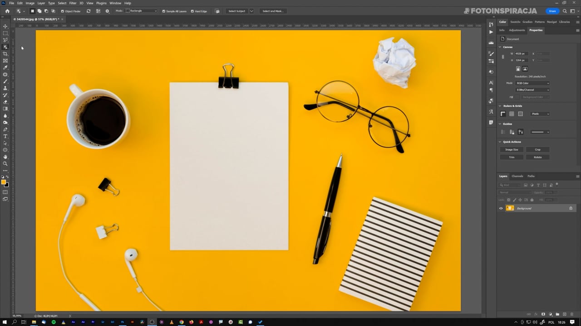Toggle the Object Finder checkbox
Viewport: 581px width, 326px height.
63,11
